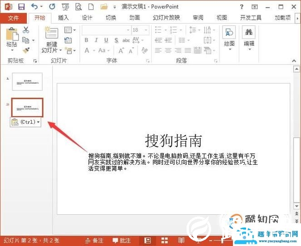This screenshot has height=246, width=301.
Task: Click the up arrow of the vertical scrollbar
Action: 296,69
